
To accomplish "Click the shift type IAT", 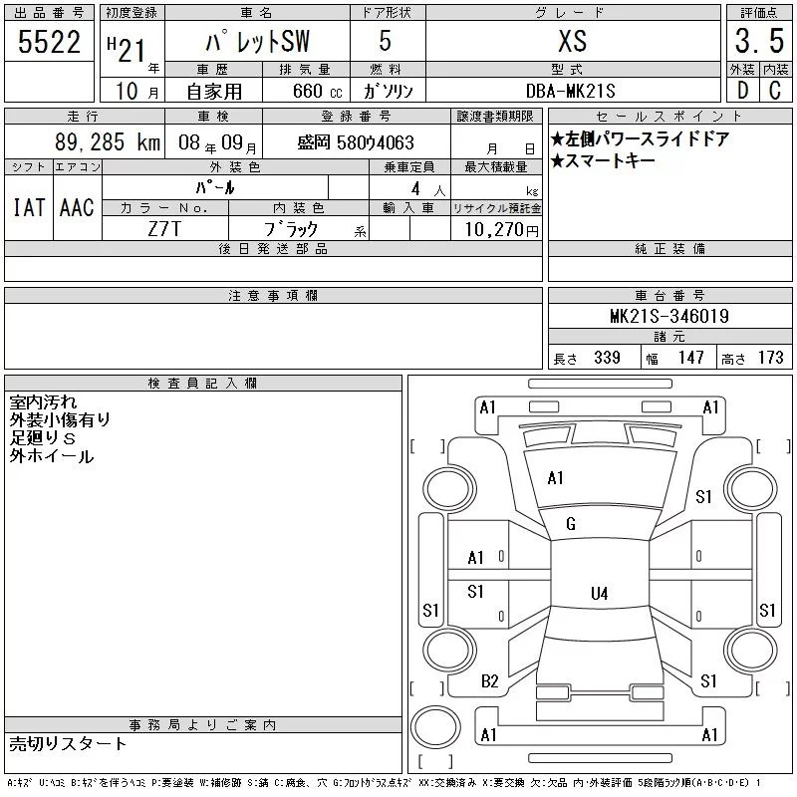I will coord(29,207).
